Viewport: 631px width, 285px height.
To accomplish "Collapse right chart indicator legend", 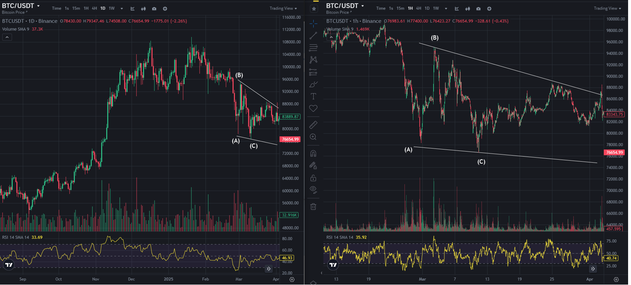I will 331,37.
